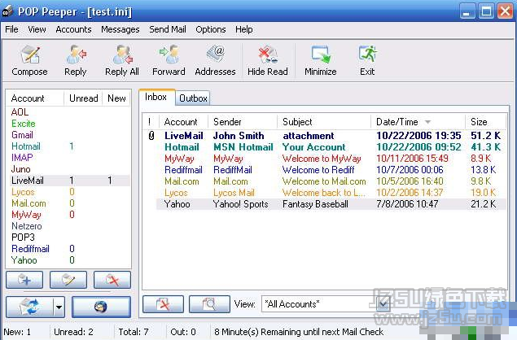Open the File menu
This screenshot has height=340, width=517.
[11, 29]
